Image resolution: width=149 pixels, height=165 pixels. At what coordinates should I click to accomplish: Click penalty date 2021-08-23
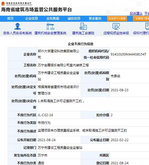pos(120,90)
